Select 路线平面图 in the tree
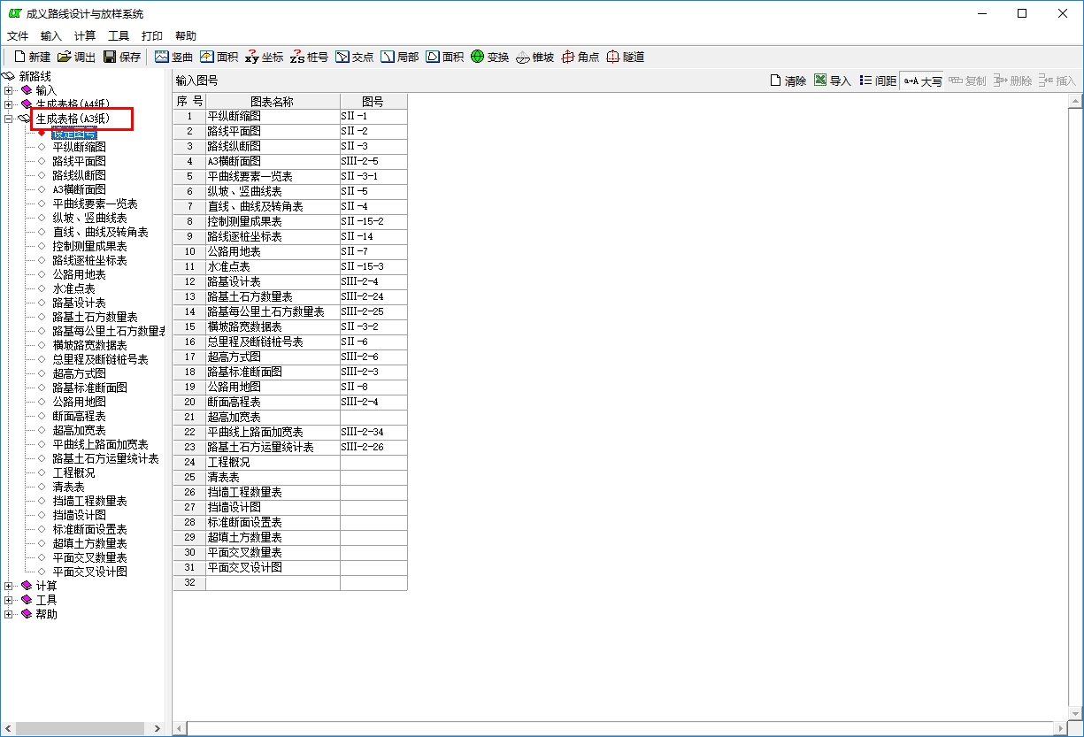1084x737 pixels. pyautogui.click(x=79, y=161)
